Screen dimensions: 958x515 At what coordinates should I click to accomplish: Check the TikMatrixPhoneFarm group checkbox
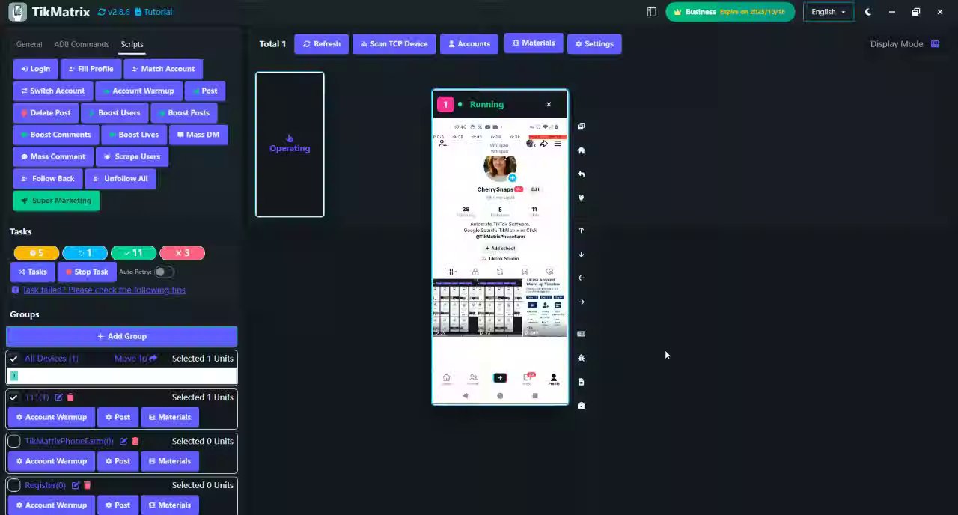pos(13,442)
